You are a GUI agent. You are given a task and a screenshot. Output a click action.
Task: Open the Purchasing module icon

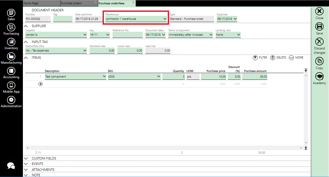coord(11,27)
